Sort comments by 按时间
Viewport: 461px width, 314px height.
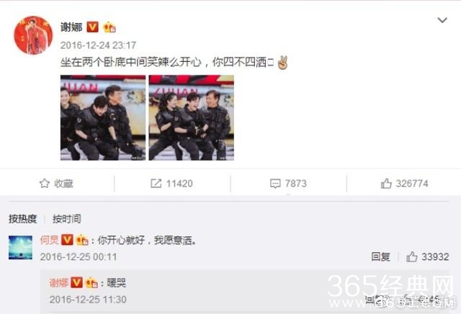tap(67, 219)
